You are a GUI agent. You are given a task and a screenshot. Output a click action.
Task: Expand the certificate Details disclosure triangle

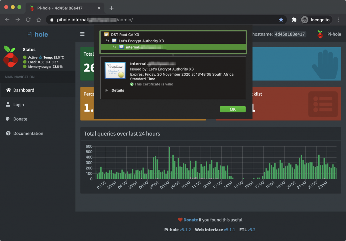(x=107, y=90)
